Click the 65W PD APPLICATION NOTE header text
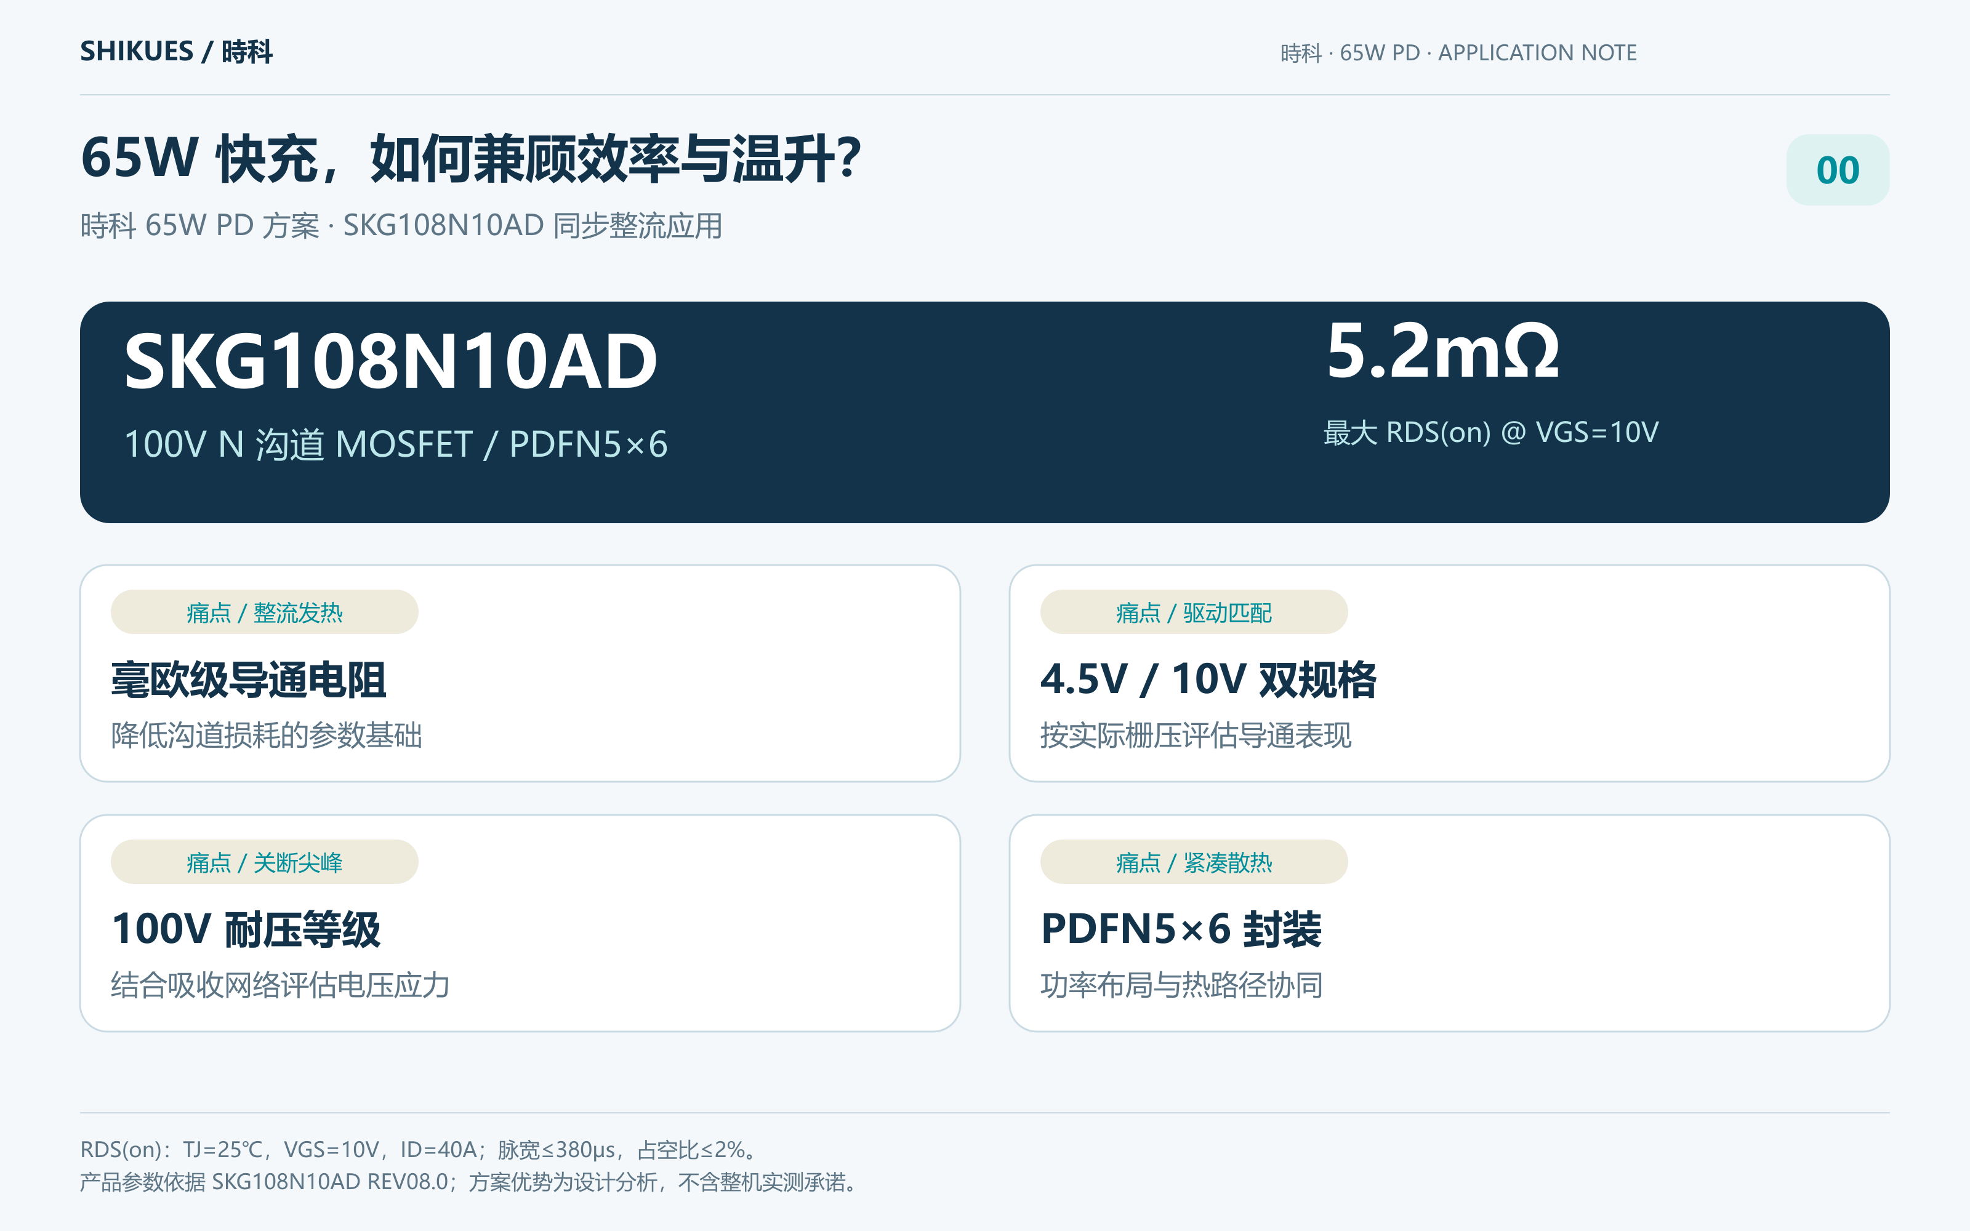Viewport: 1970px width, 1231px height. pyautogui.click(x=1458, y=53)
